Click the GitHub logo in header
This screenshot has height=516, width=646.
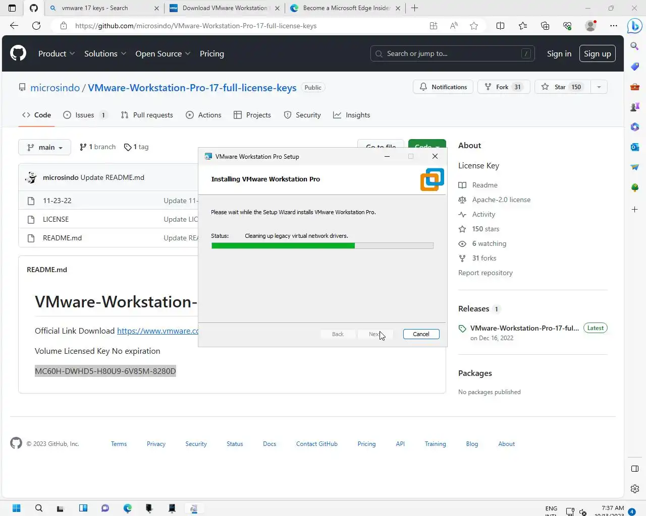18,53
